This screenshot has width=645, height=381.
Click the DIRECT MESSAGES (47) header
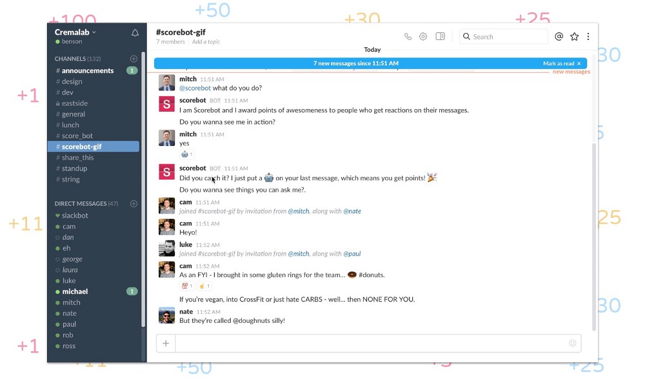[86, 203]
